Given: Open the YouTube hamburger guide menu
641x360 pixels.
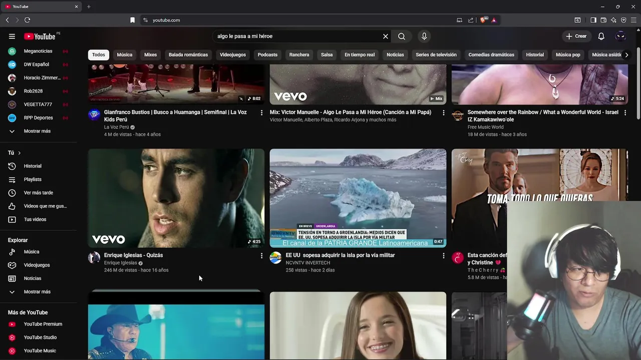Looking at the screenshot, I should coord(12,36).
